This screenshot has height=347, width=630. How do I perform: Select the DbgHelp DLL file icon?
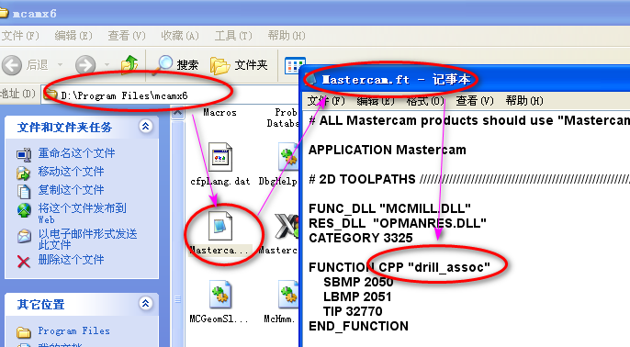click(287, 157)
